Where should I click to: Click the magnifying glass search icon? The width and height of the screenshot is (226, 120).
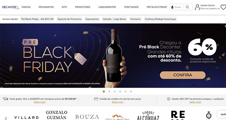click(x=187, y=7)
